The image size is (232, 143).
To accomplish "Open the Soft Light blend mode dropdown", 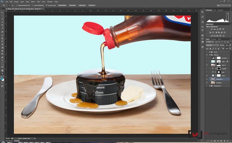I will (212, 45).
